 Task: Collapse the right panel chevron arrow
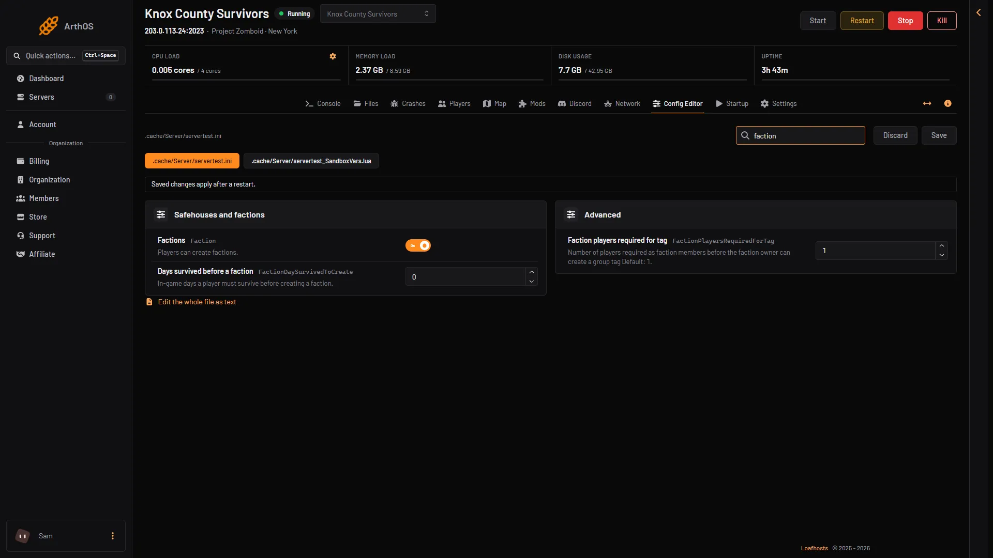[x=979, y=12]
